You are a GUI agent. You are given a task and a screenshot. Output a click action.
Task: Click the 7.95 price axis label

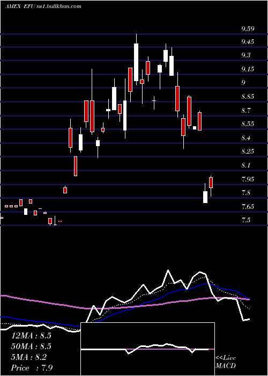pos(248,179)
